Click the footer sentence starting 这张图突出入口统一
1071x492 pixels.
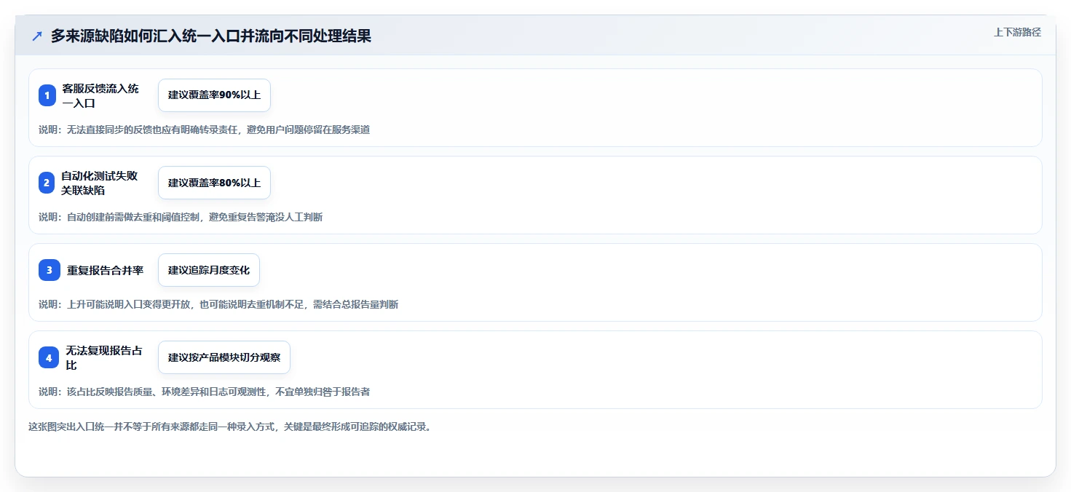pyautogui.click(x=230, y=426)
